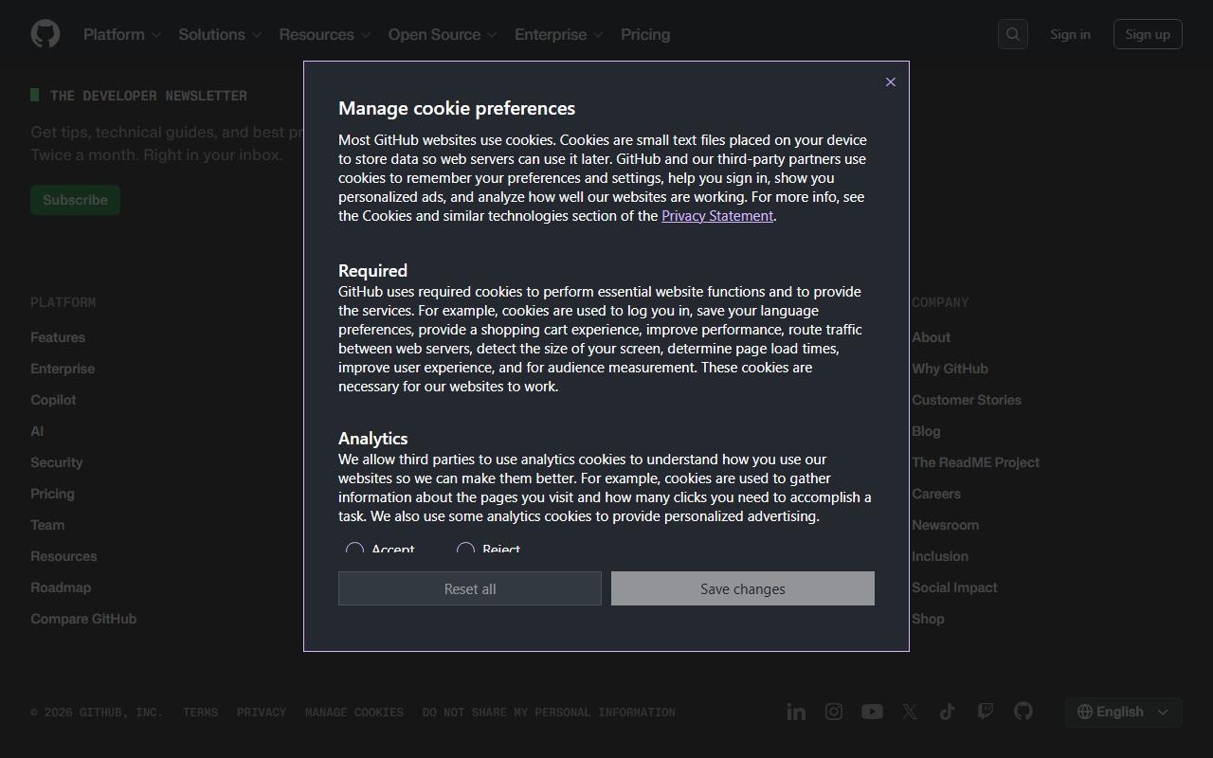Open the Privacy Statement link

pos(717,216)
